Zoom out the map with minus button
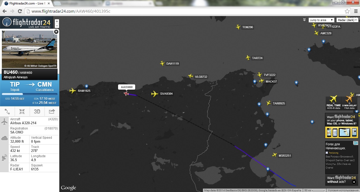The image size is (360, 192). tap(57, 26)
